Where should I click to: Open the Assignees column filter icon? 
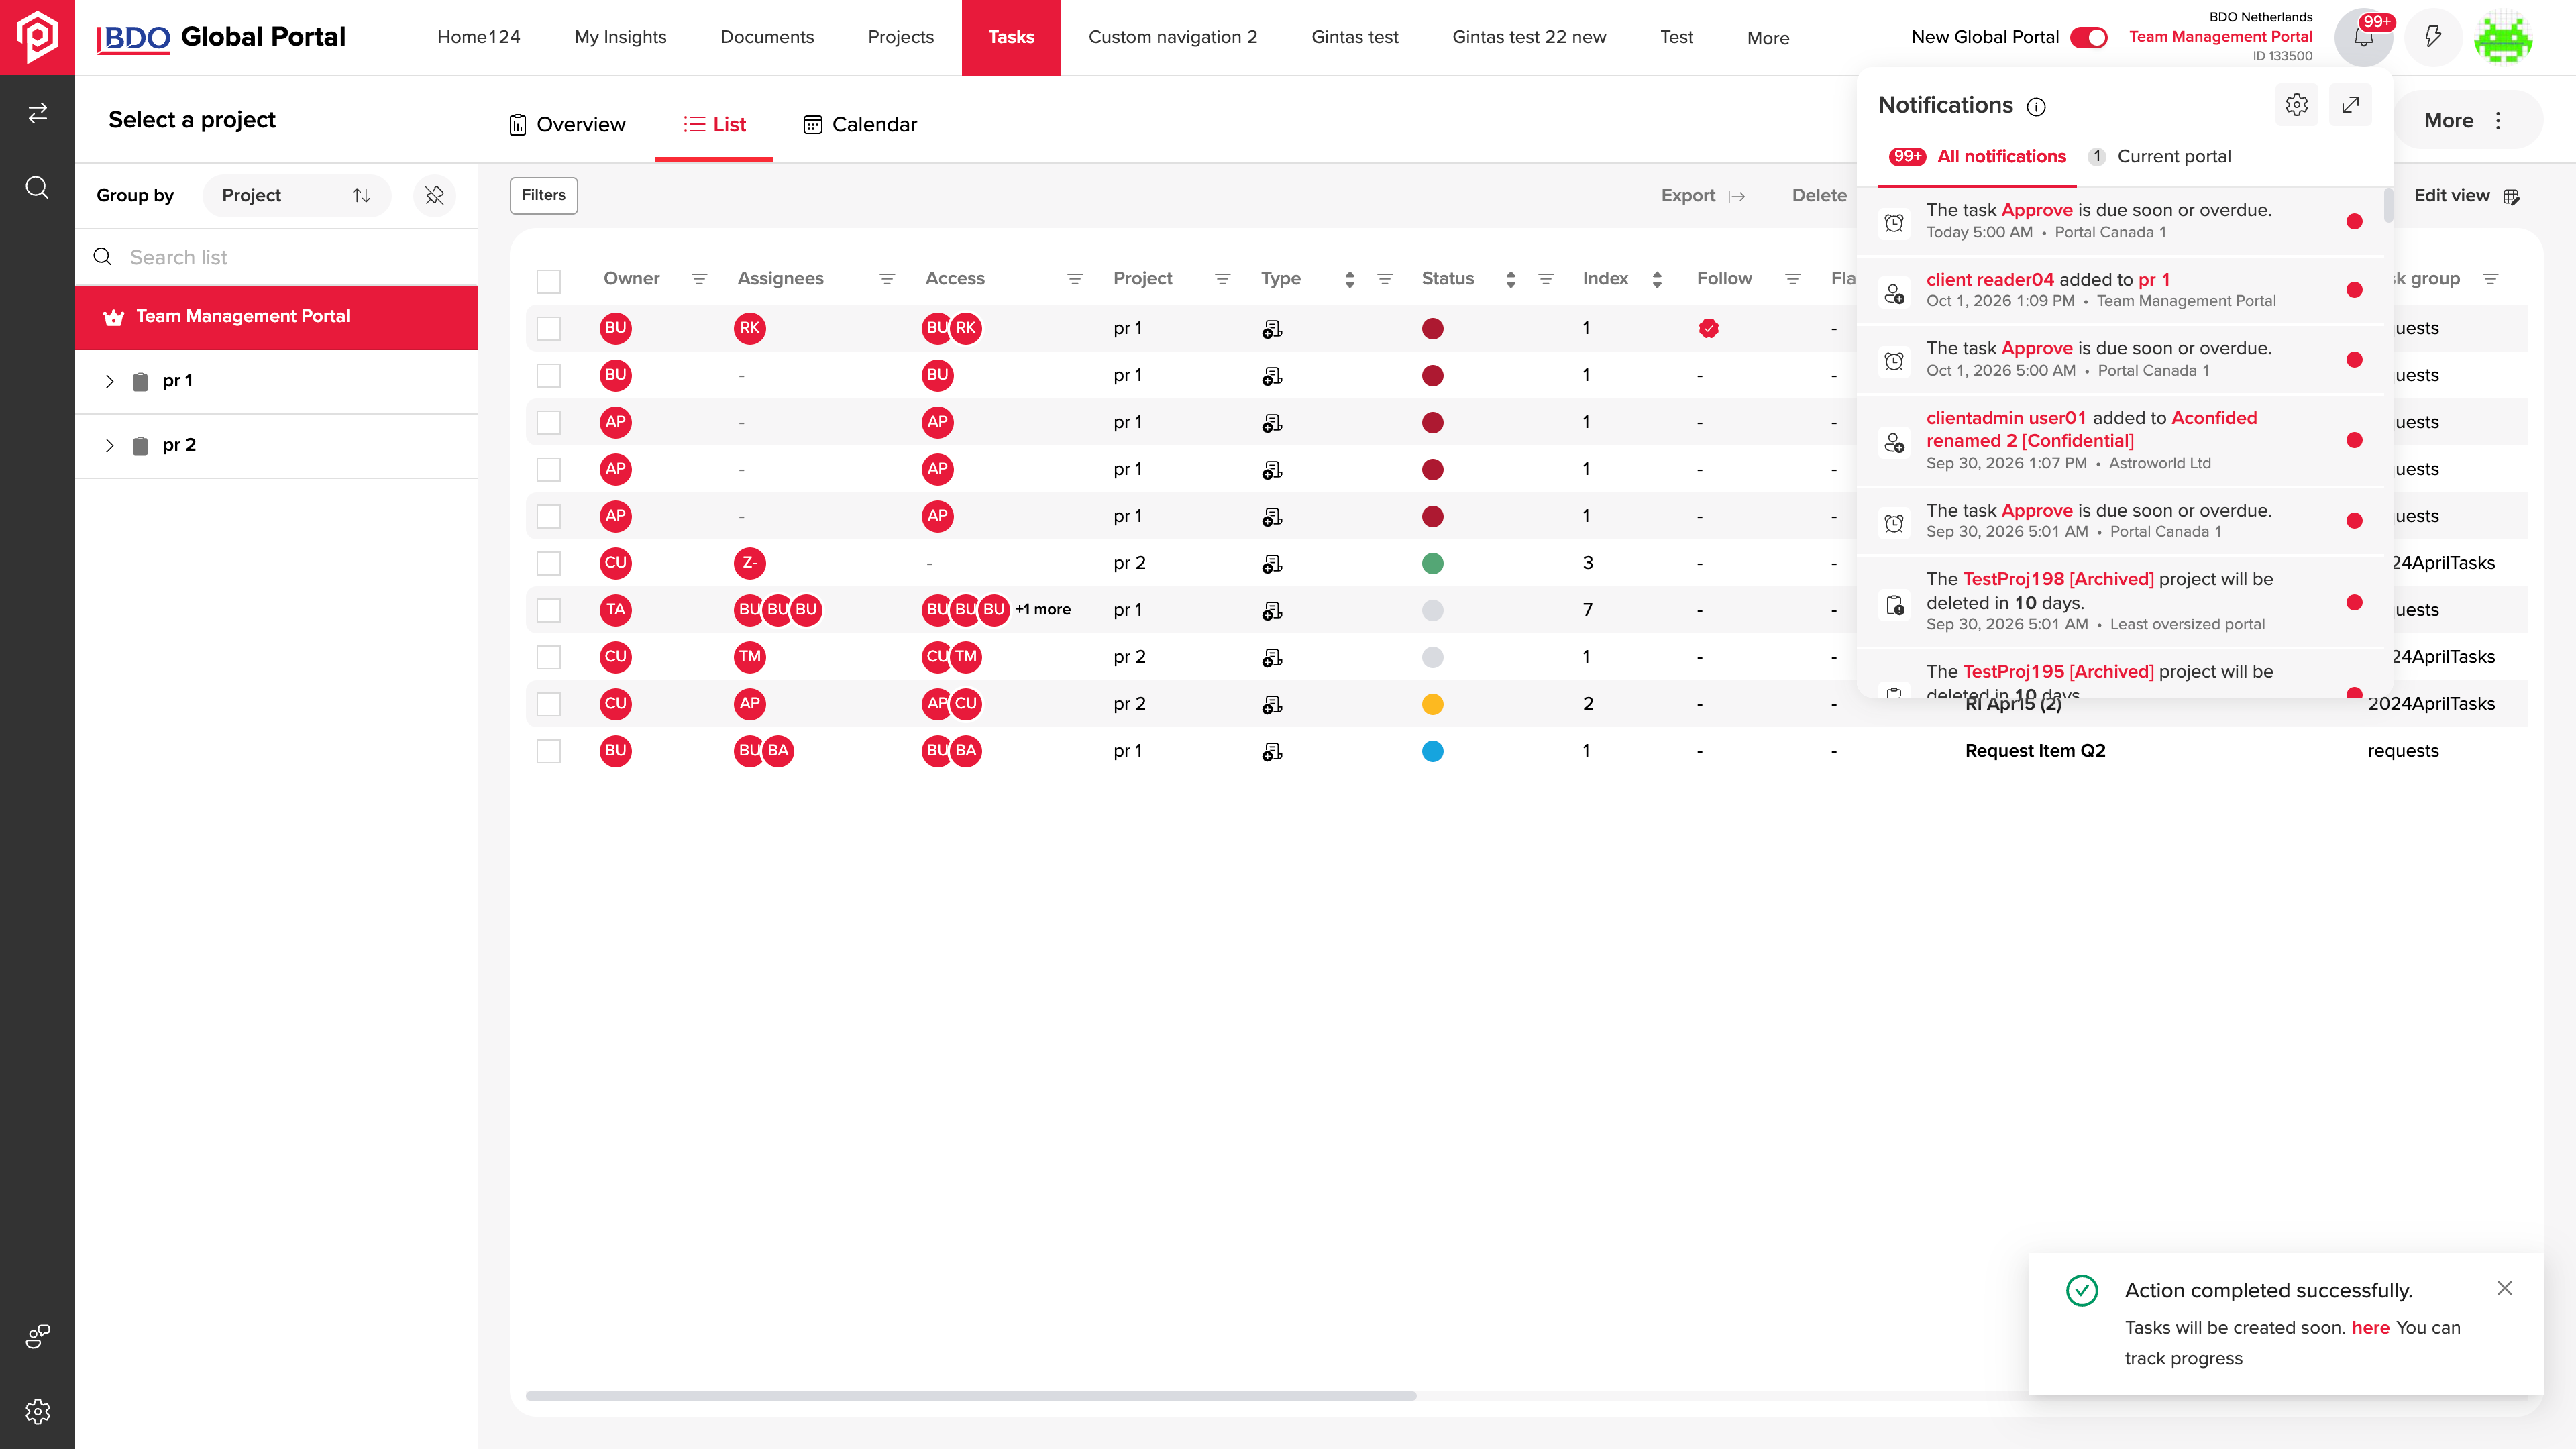pos(886,279)
